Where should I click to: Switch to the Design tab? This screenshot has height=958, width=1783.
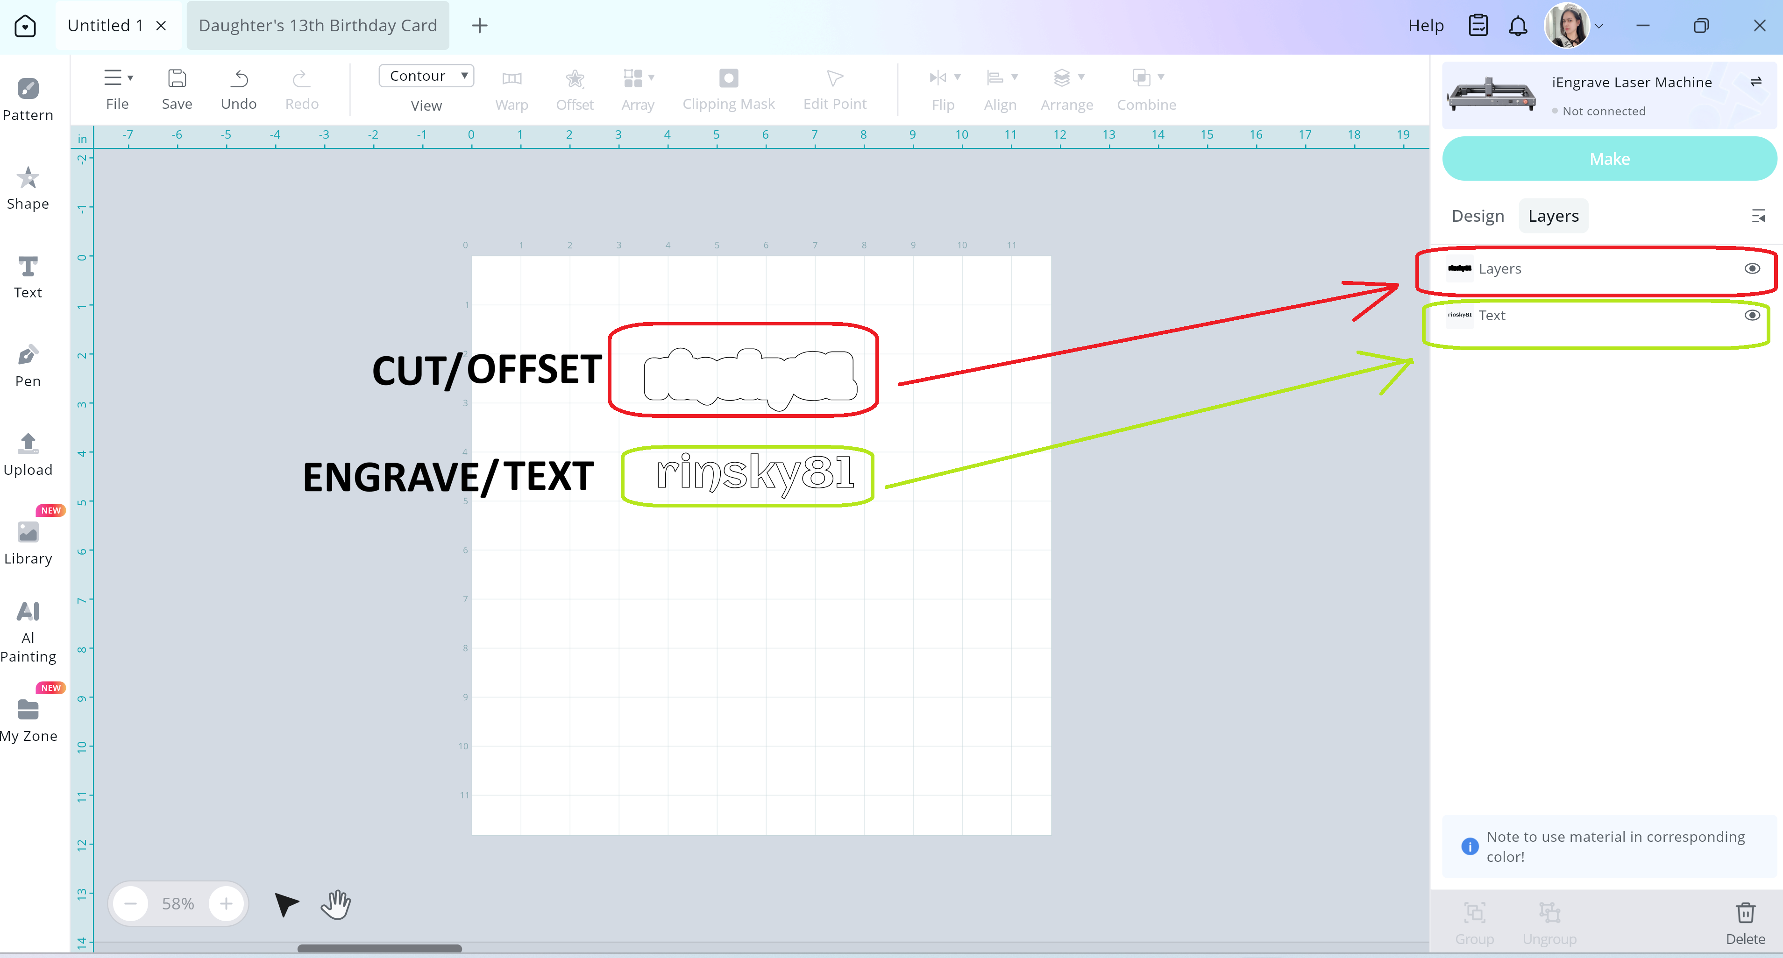(1478, 216)
